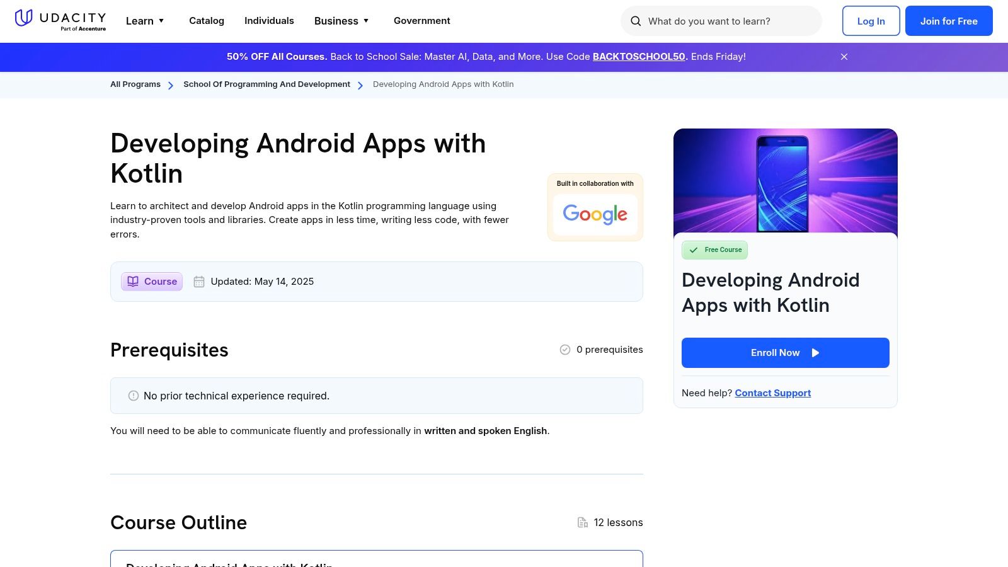Open the Learn dropdown menu
The image size is (1008, 567).
click(x=145, y=21)
